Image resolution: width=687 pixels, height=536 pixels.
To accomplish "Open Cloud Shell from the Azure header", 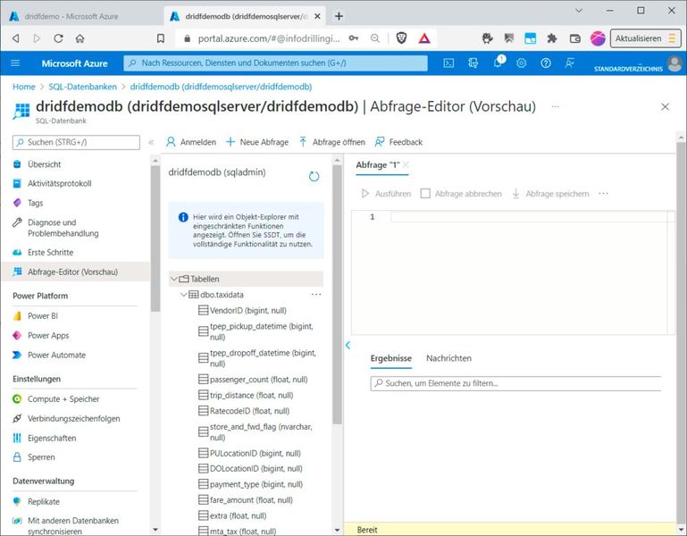I will point(448,63).
